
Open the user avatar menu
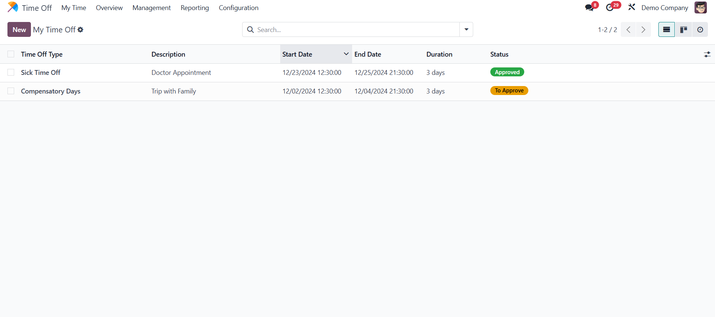pos(700,7)
